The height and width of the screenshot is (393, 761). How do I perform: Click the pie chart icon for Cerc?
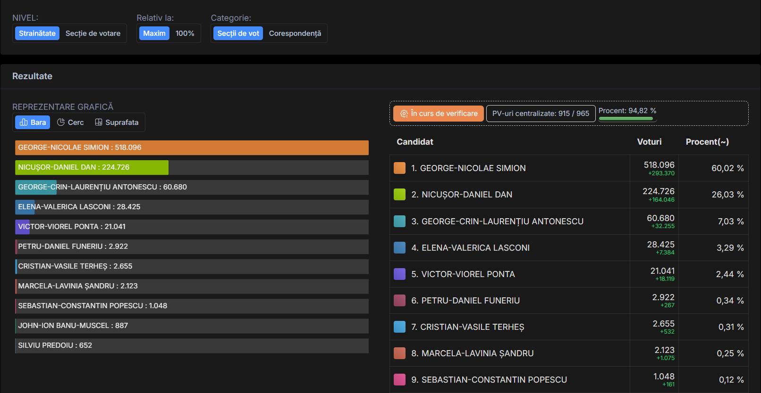coord(61,123)
